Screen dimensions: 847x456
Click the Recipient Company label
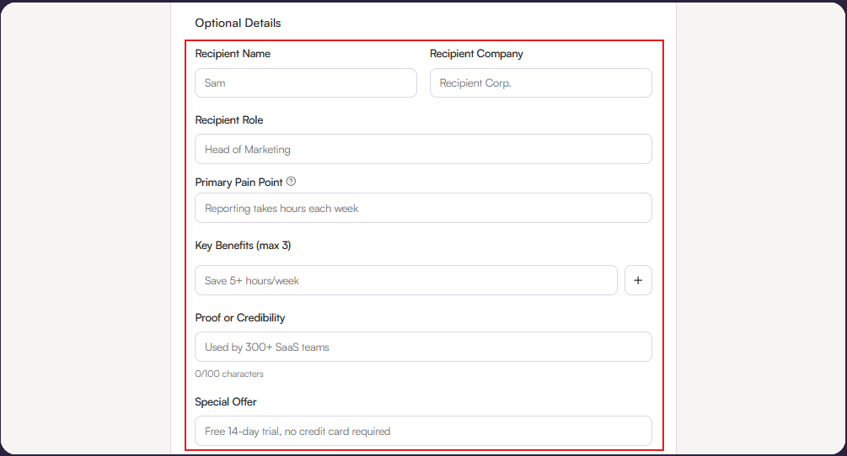(476, 54)
